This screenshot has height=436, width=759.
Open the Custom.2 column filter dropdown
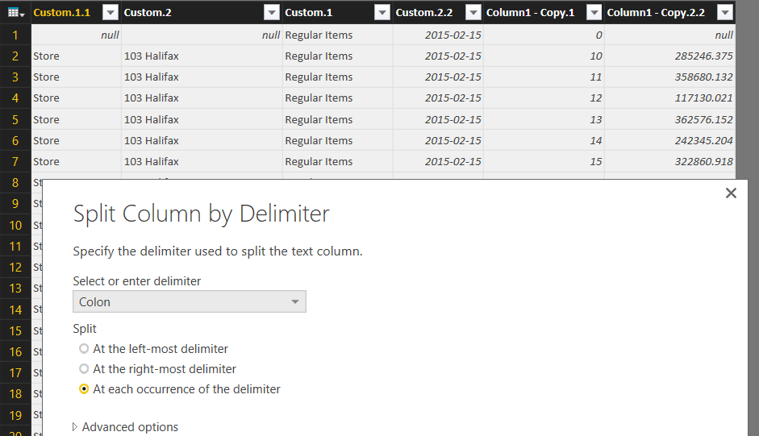[271, 12]
